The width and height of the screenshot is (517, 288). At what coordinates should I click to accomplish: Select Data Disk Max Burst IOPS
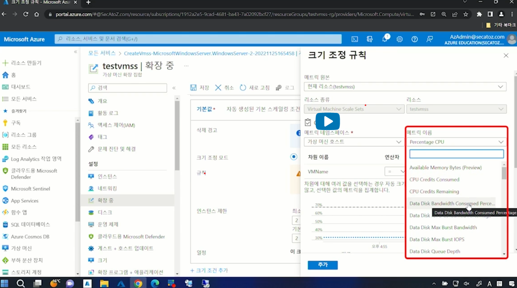coord(437,239)
